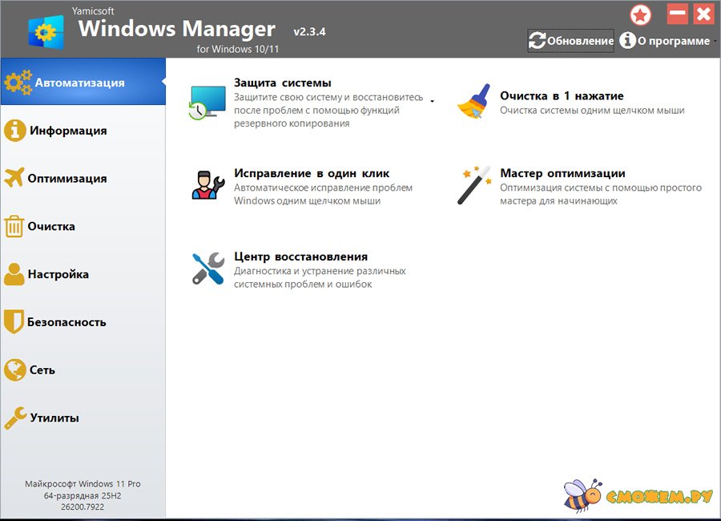Click the wrench and screwdriver Recovery Center icon

click(207, 269)
